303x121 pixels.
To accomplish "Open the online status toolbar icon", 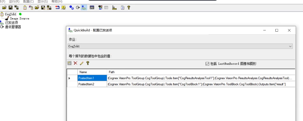I will pos(100,8).
